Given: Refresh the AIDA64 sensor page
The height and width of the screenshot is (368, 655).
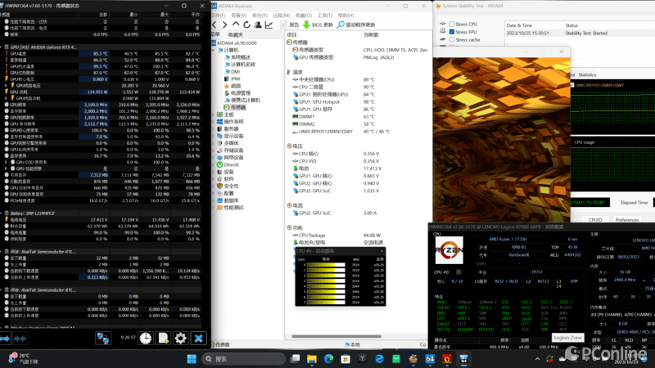Looking at the screenshot, I should pyautogui.click(x=247, y=25).
